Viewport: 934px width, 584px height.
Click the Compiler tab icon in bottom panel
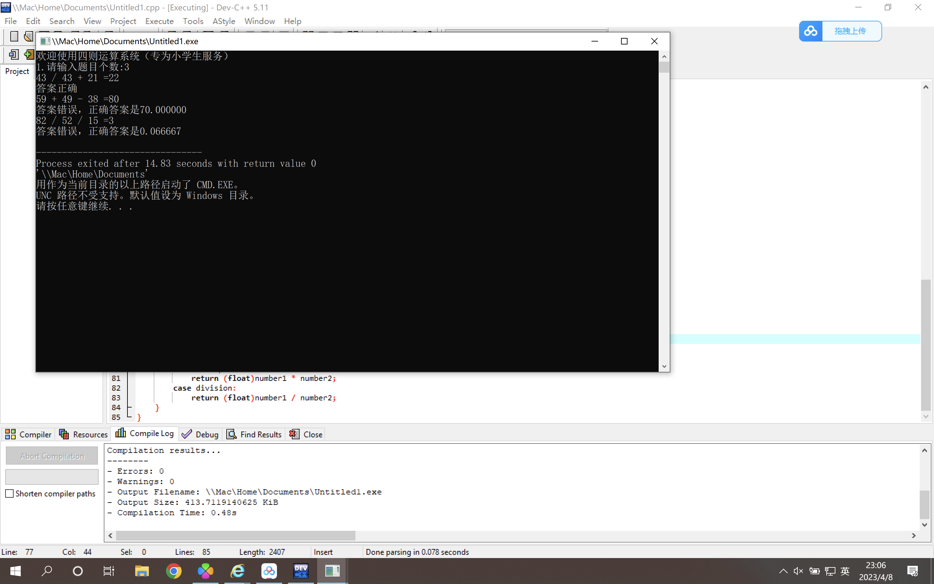coord(10,434)
